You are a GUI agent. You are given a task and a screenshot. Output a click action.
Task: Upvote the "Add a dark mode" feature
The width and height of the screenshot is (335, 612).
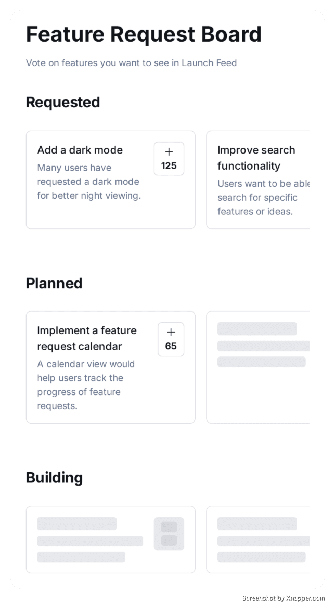(x=169, y=158)
